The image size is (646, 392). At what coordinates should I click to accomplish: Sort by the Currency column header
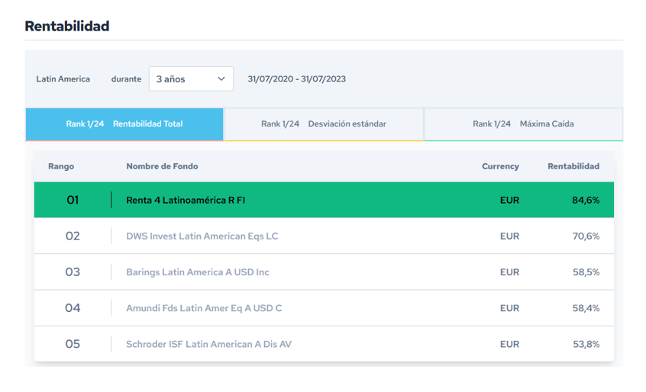click(500, 166)
